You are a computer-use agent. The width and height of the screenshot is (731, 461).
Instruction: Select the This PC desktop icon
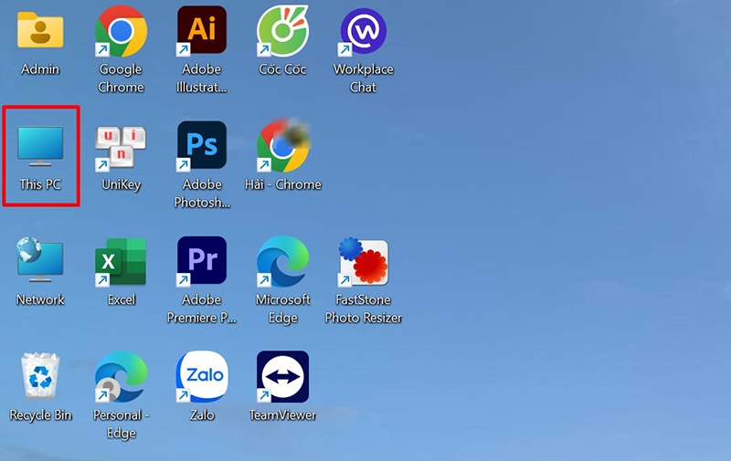coord(40,146)
